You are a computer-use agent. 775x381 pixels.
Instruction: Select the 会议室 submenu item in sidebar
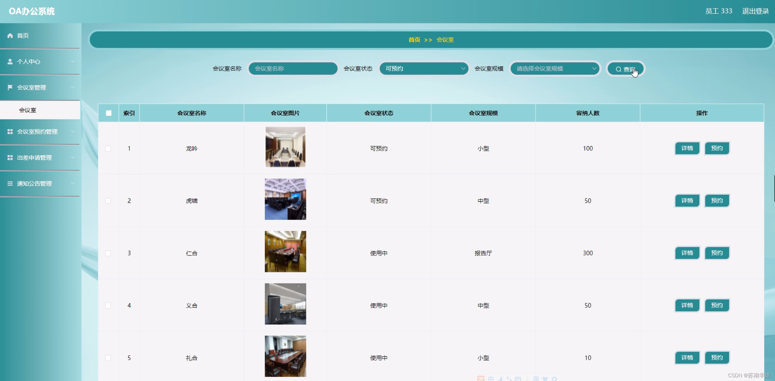tap(28, 110)
